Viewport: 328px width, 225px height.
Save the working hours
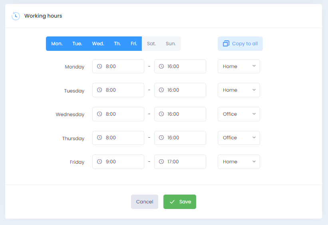pyautogui.click(x=180, y=202)
